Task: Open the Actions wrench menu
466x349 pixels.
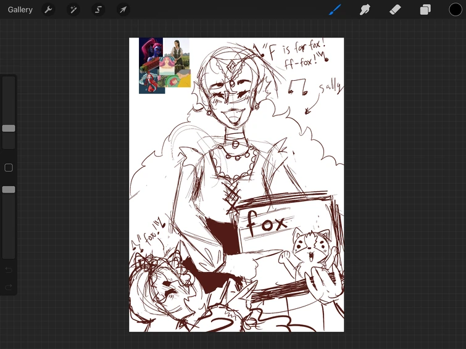Action: pos(48,10)
